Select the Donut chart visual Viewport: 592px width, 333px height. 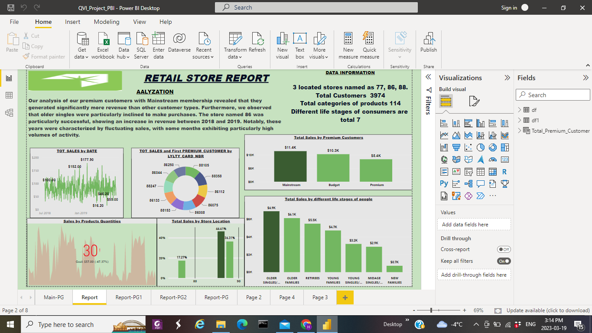pos(492,147)
